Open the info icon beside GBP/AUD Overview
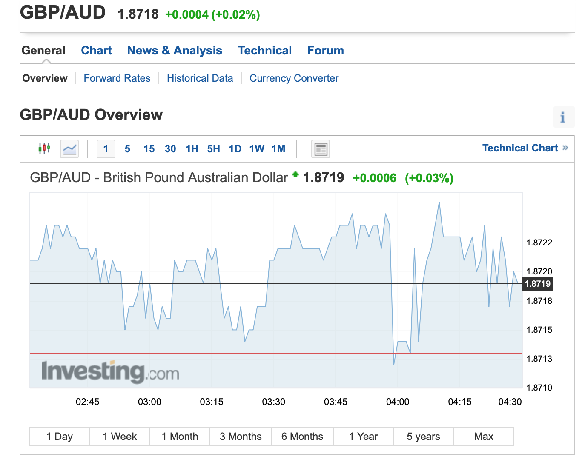This screenshot has height=468, width=585. point(564,117)
